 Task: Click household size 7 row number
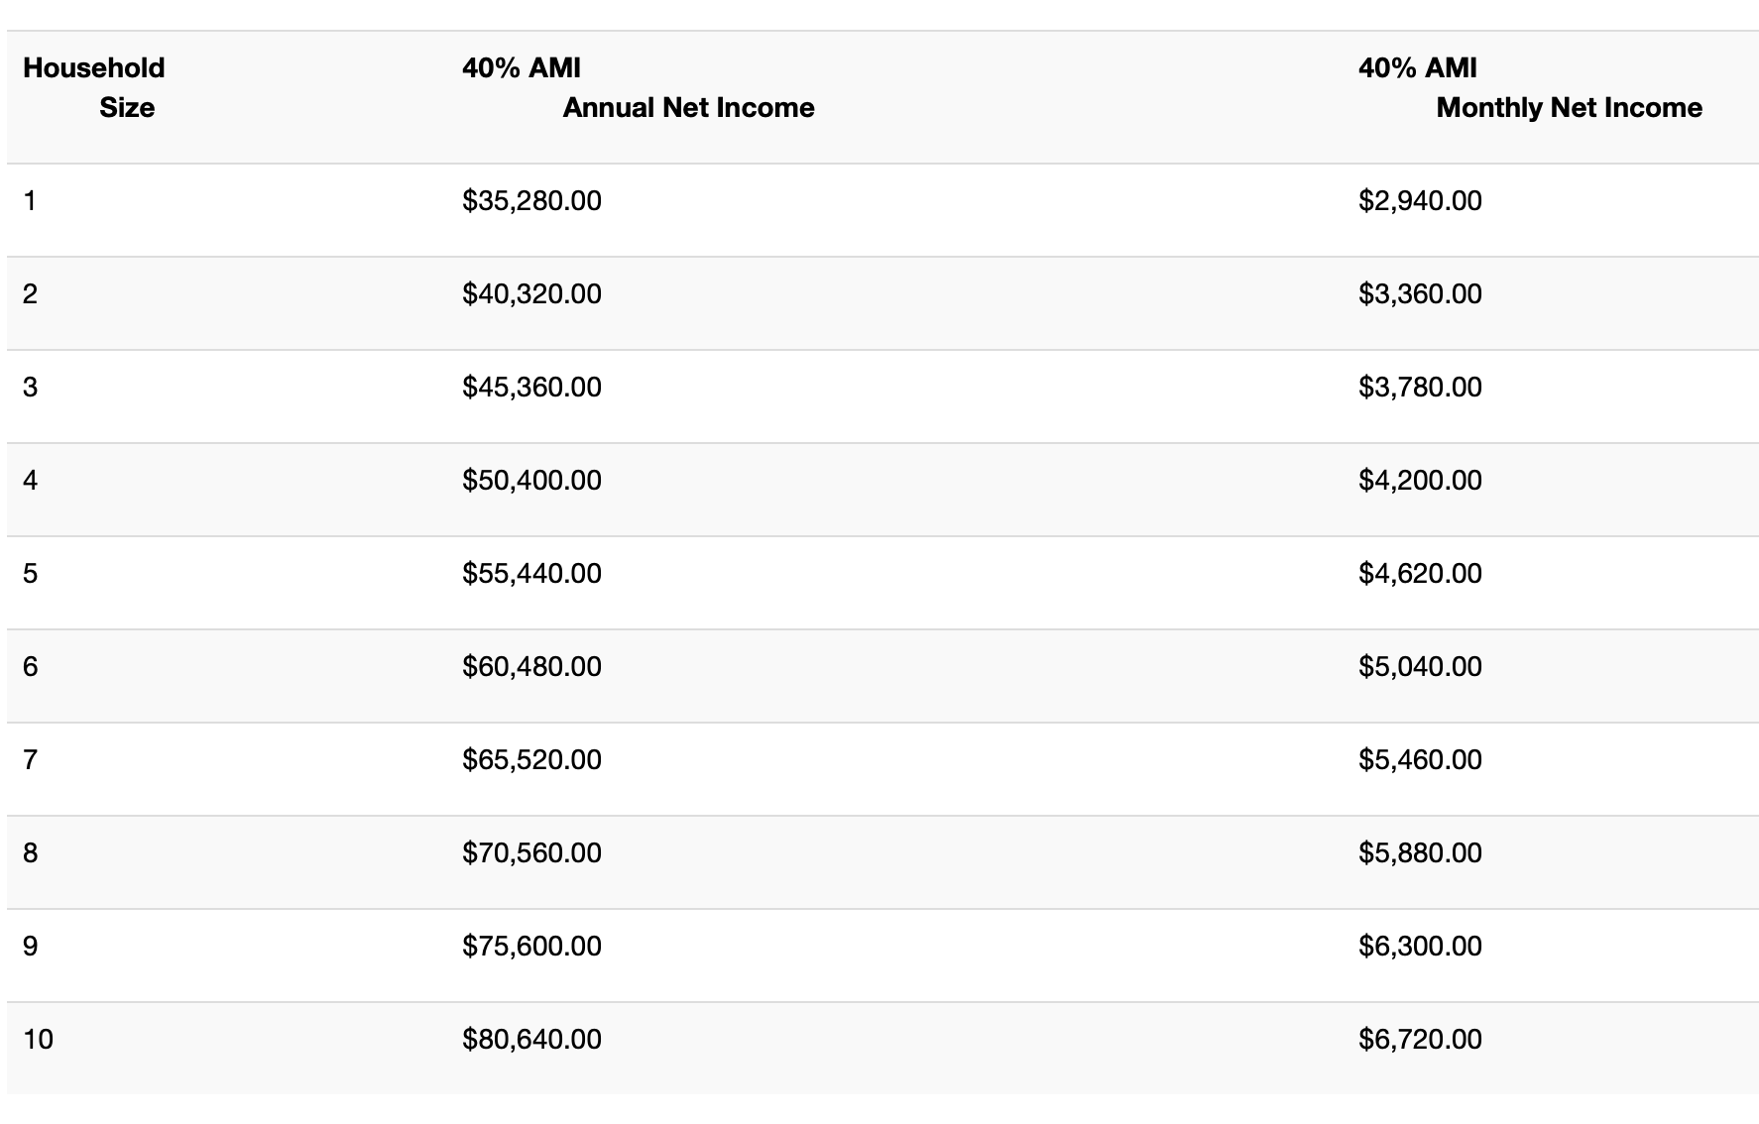click(31, 760)
